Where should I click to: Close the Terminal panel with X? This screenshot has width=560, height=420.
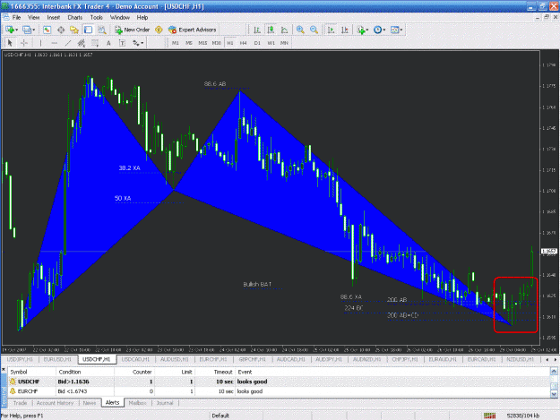click(x=4, y=369)
